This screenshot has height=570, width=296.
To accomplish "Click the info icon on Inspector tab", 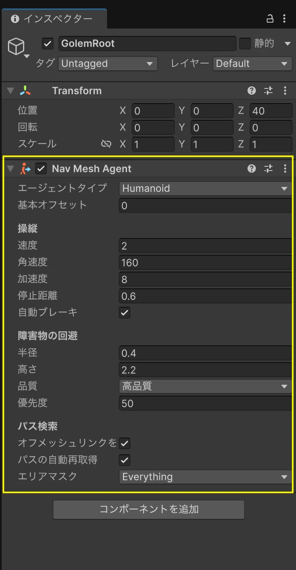I will coord(15,19).
